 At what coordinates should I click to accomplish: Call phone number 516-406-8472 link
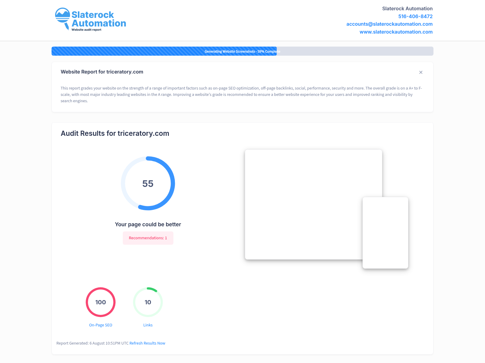415,16
